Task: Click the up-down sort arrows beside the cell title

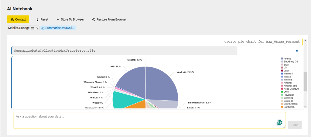Action: point(297,51)
